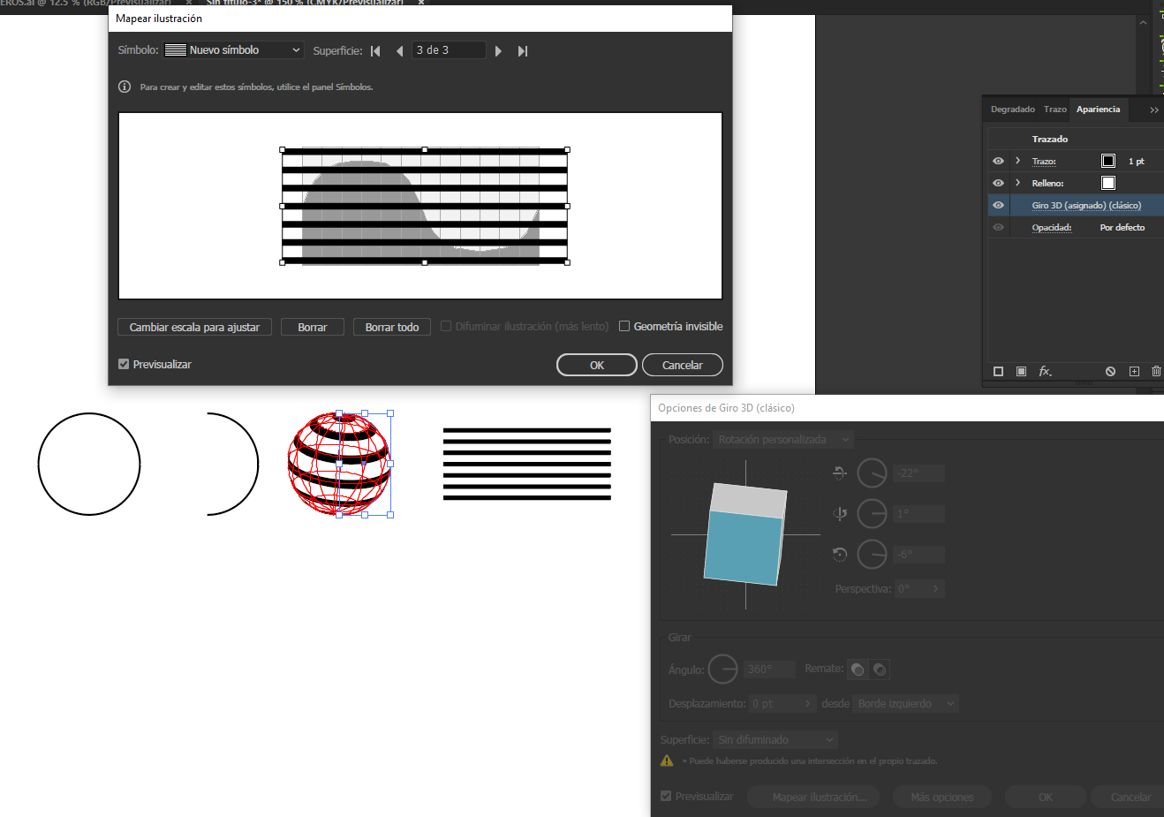This screenshot has height=817, width=1164.
Task: Toggle Previsualizar in Mapear ilustración dialog
Action: pyautogui.click(x=124, y=364)
